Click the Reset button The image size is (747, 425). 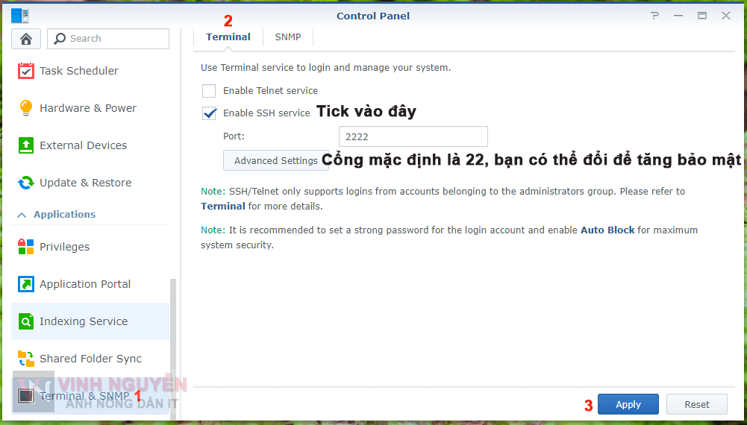pos(697,404)
